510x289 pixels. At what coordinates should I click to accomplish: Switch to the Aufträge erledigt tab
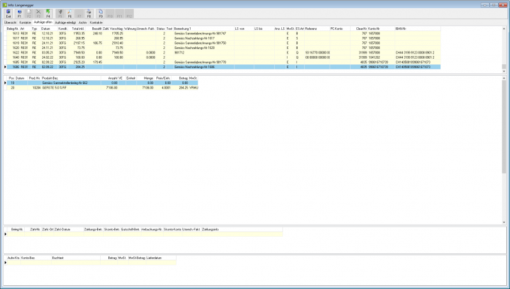[x=66, y=22]
